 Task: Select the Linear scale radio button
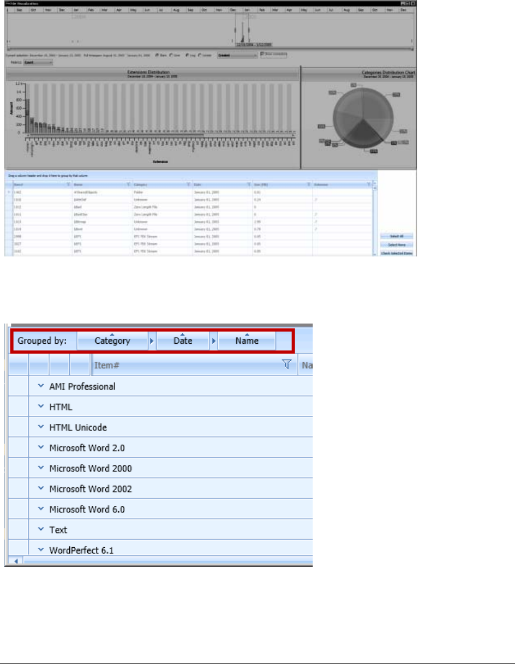[x=201, y=55]
